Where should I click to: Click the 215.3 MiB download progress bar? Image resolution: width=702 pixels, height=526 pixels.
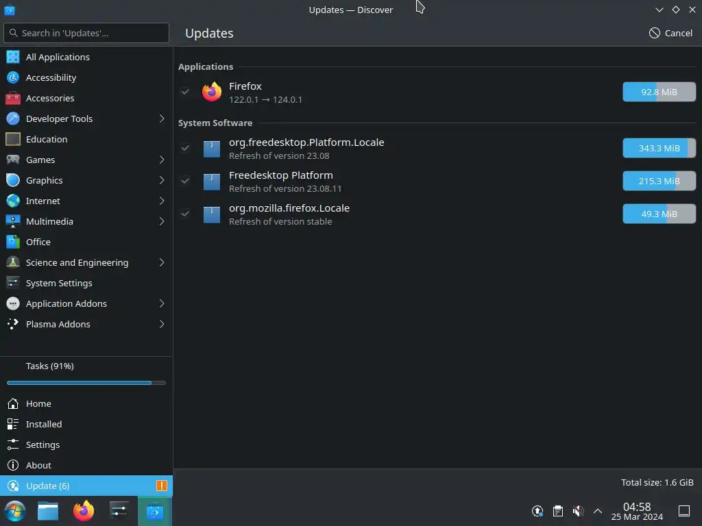tap(659, 181)
